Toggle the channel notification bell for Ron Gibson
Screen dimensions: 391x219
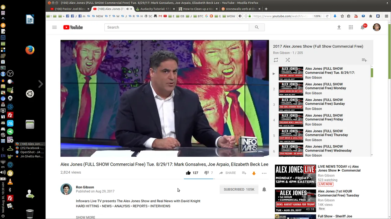click(264, 189)
